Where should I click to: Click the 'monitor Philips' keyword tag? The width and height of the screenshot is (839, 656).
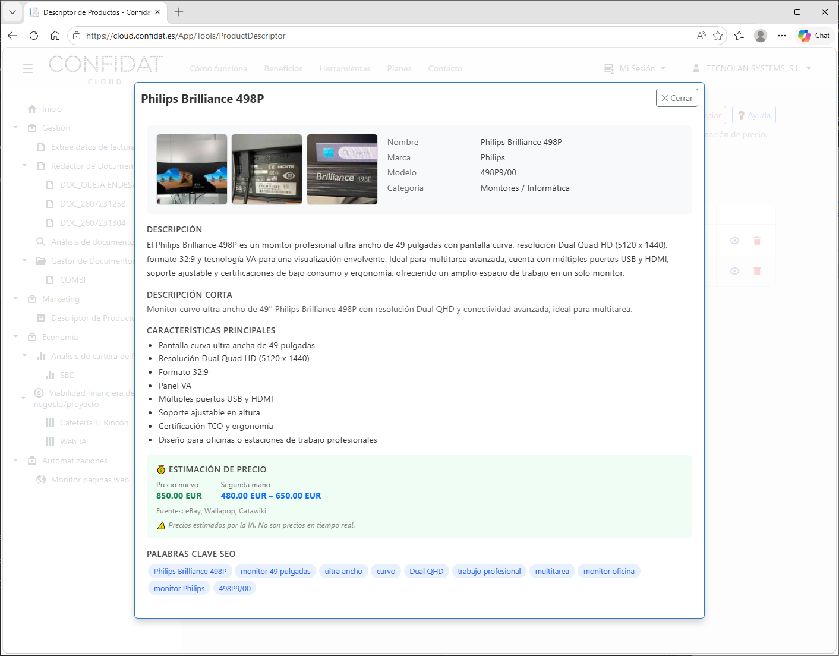tap(179, 589)
